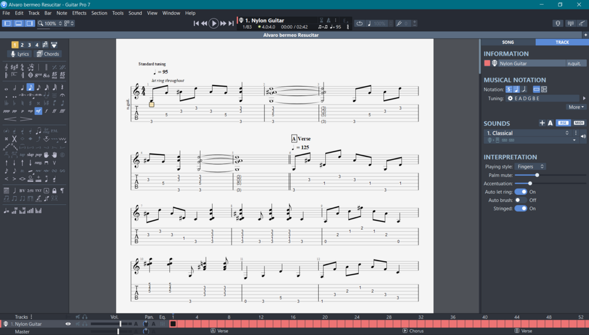Apply the pop effect

(x=38, y=155)
